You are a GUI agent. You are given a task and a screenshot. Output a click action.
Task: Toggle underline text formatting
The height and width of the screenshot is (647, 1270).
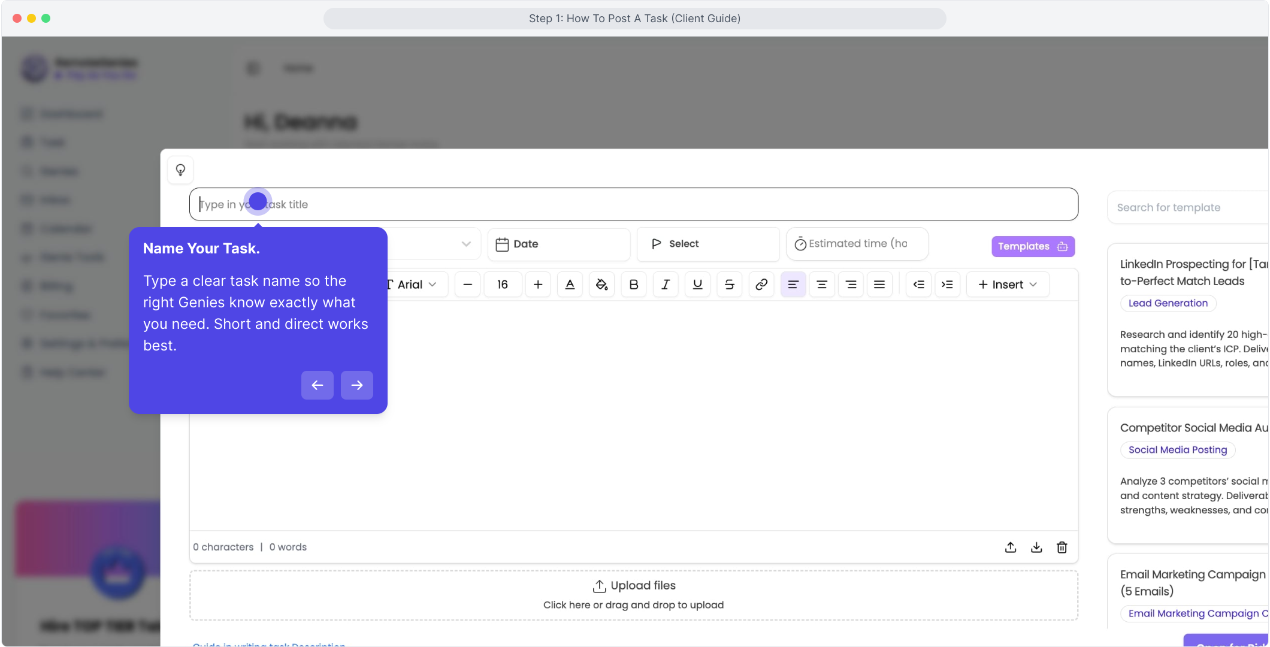697,285
